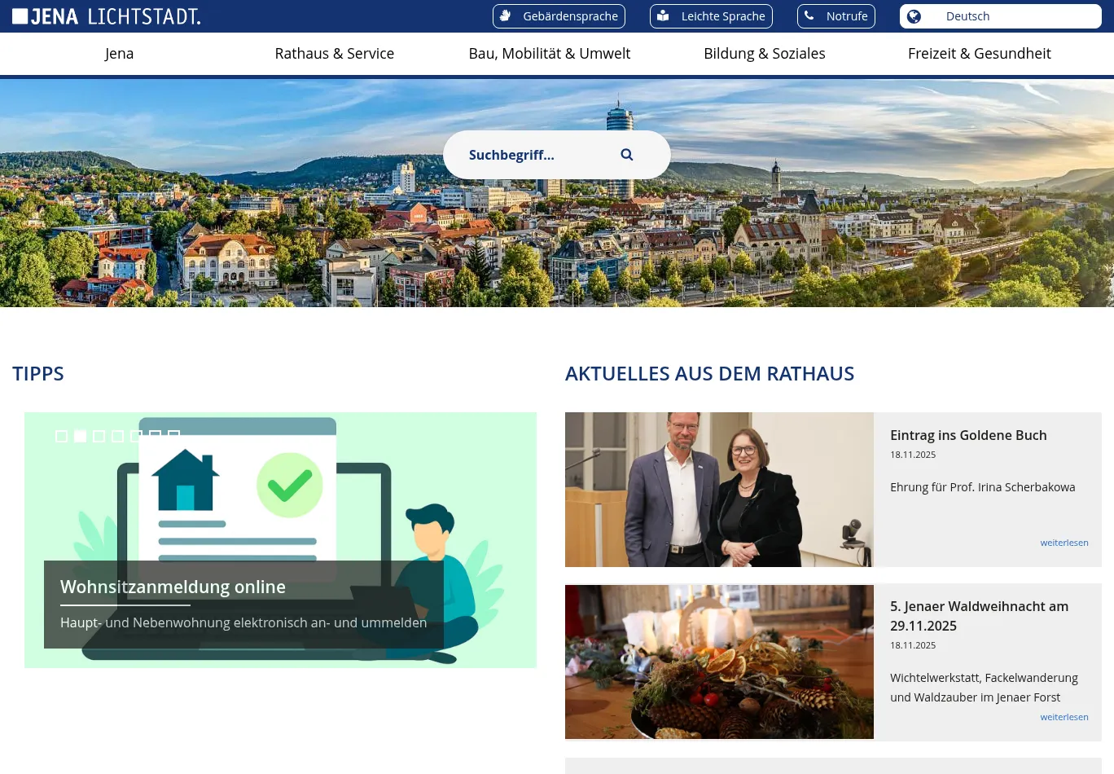Open the Deutsch language dropdown
This screenshot has width=1114, height=774.
1000,16
